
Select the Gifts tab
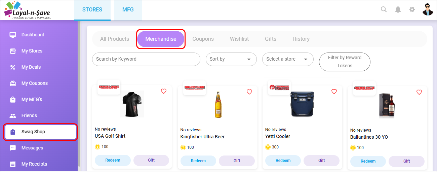271,39
